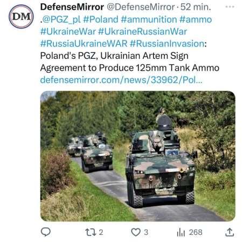Open the defensemirror.com news article link
This screenshot has width=243, height=243.
coord(121,80)
